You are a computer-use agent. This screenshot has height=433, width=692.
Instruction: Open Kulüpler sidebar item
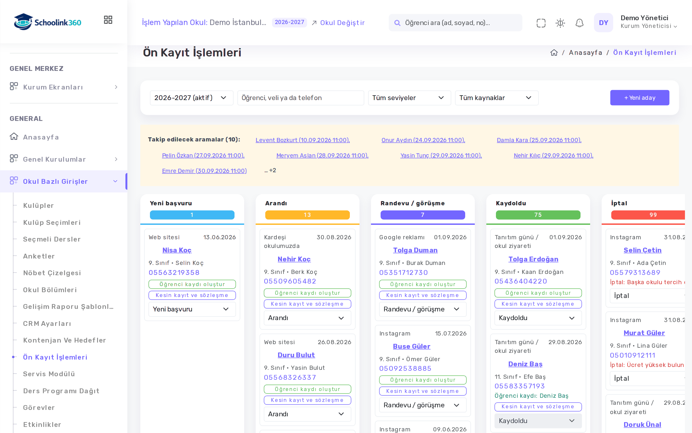tap(38, 206)
